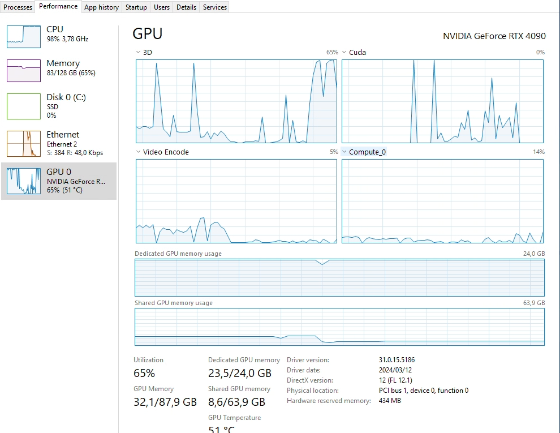
Task: Select the Ethernet mini graph thumbnail
Action: [24, 144]
